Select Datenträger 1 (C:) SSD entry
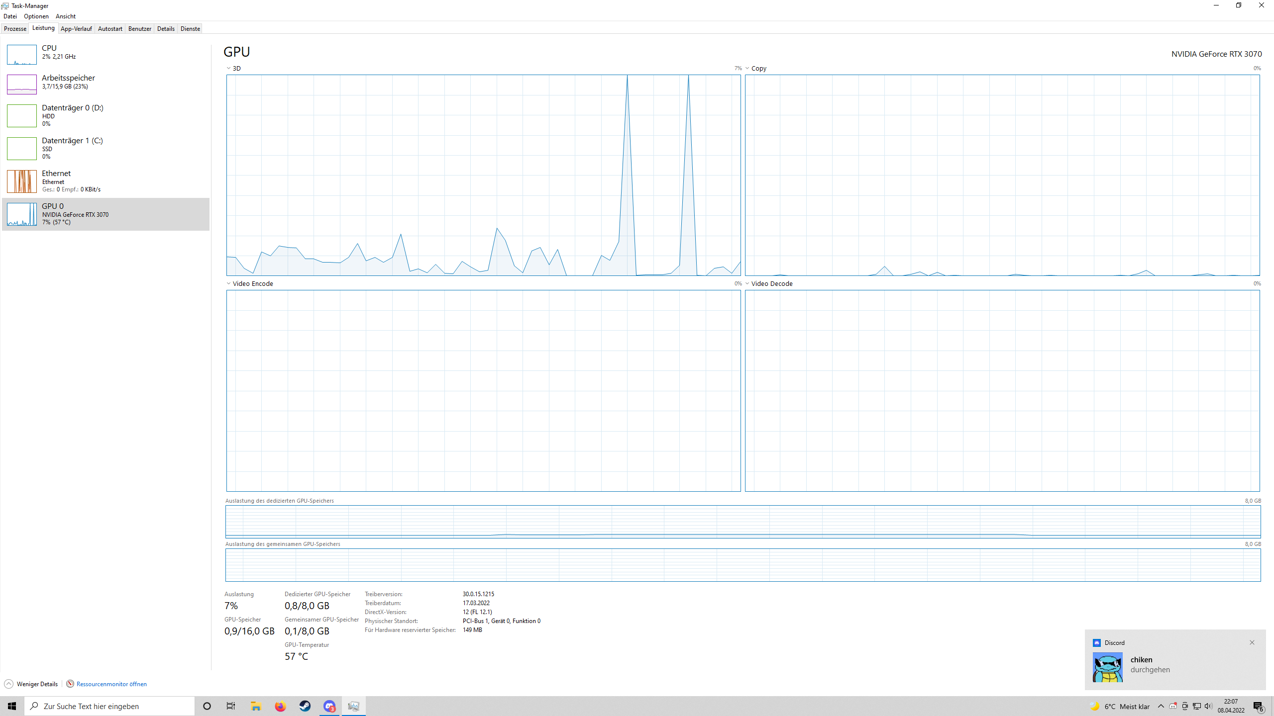 click(72, 148)
